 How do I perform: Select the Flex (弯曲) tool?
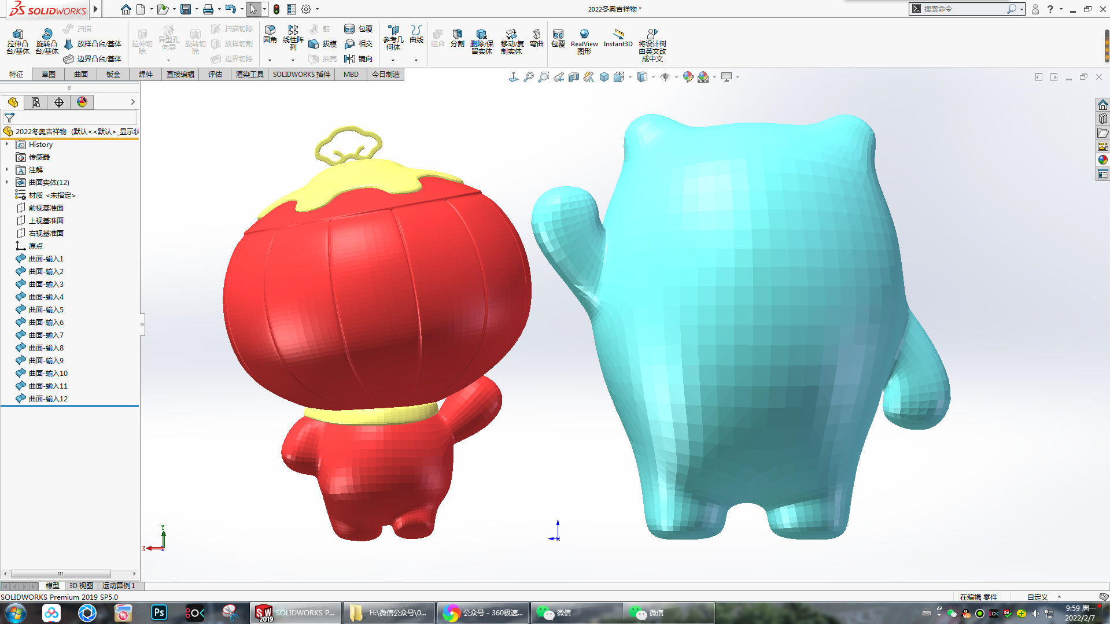[537, 38]
